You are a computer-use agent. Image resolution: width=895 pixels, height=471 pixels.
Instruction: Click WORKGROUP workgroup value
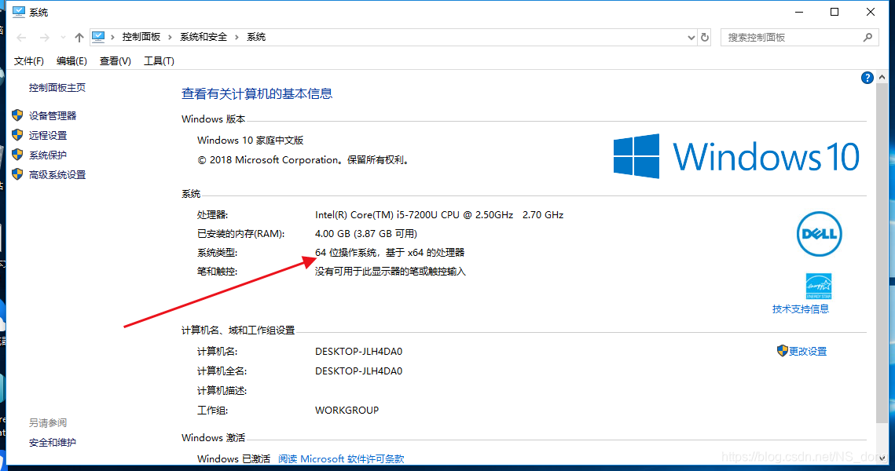point(347,411)
